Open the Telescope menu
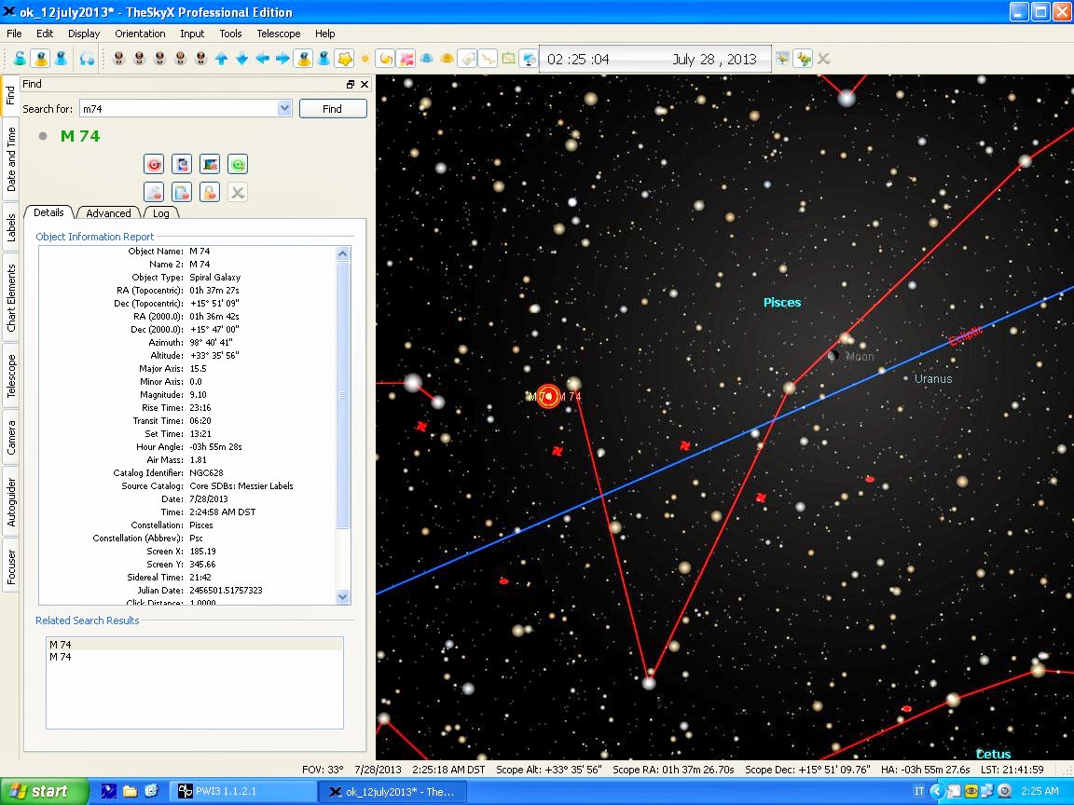 point(279,34)
